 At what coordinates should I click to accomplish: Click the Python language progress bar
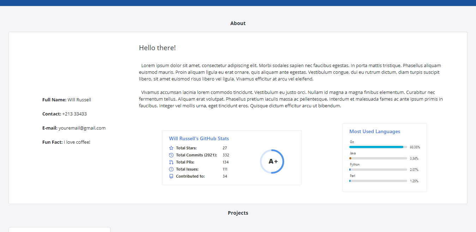pos(378,169)
